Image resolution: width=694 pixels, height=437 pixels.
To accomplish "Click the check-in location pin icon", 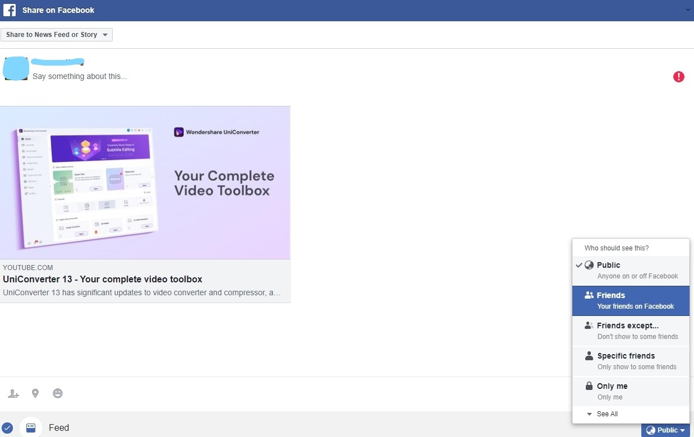I will click(x=35, y=394).
